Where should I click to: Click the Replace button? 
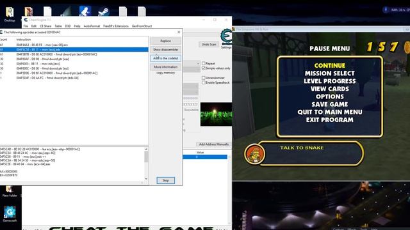click(x=165, y=41)
